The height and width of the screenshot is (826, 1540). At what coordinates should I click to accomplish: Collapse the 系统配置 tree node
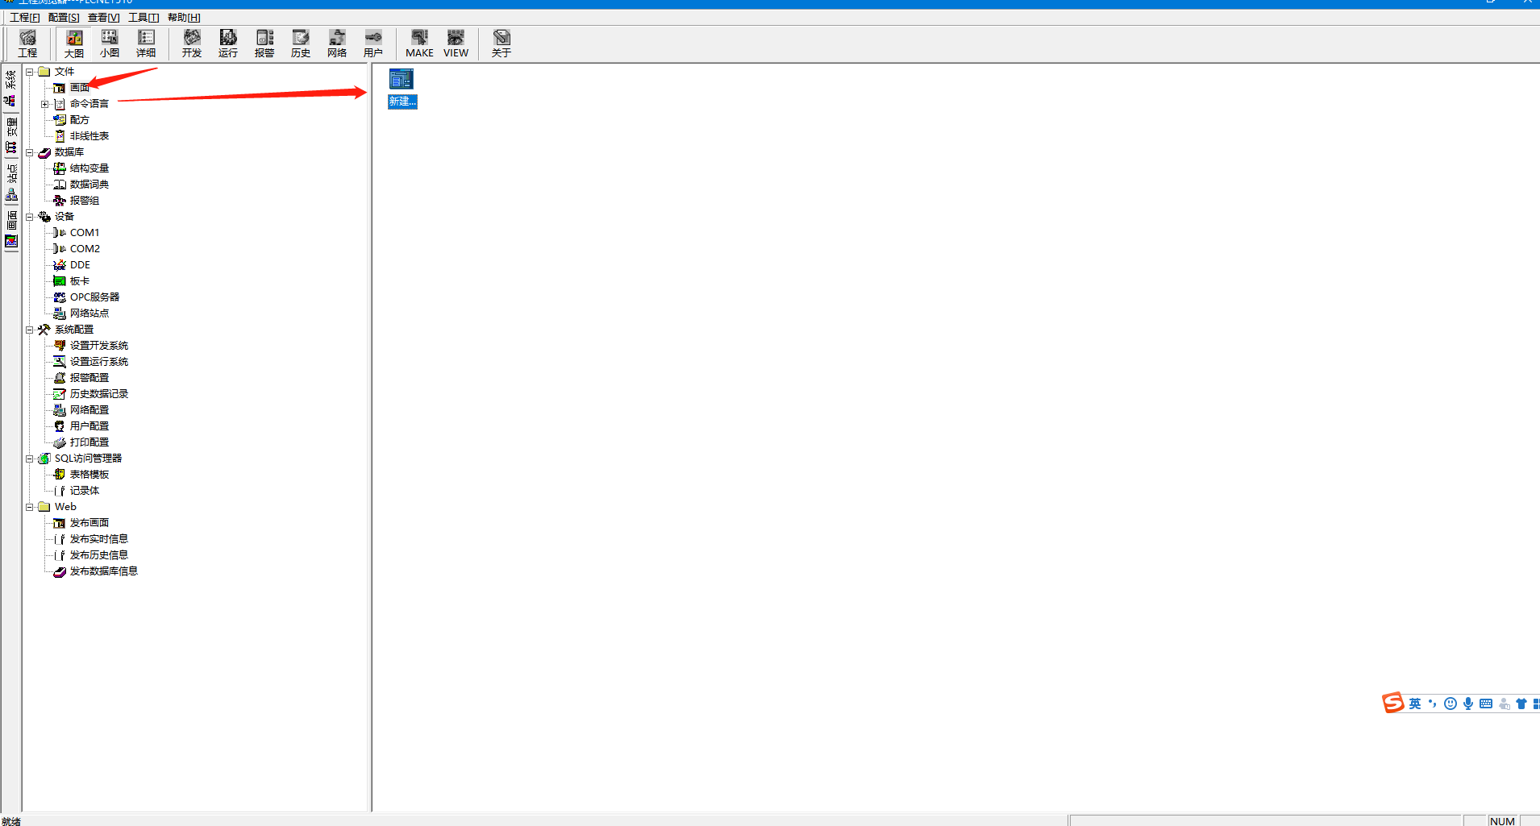(30, 330)
